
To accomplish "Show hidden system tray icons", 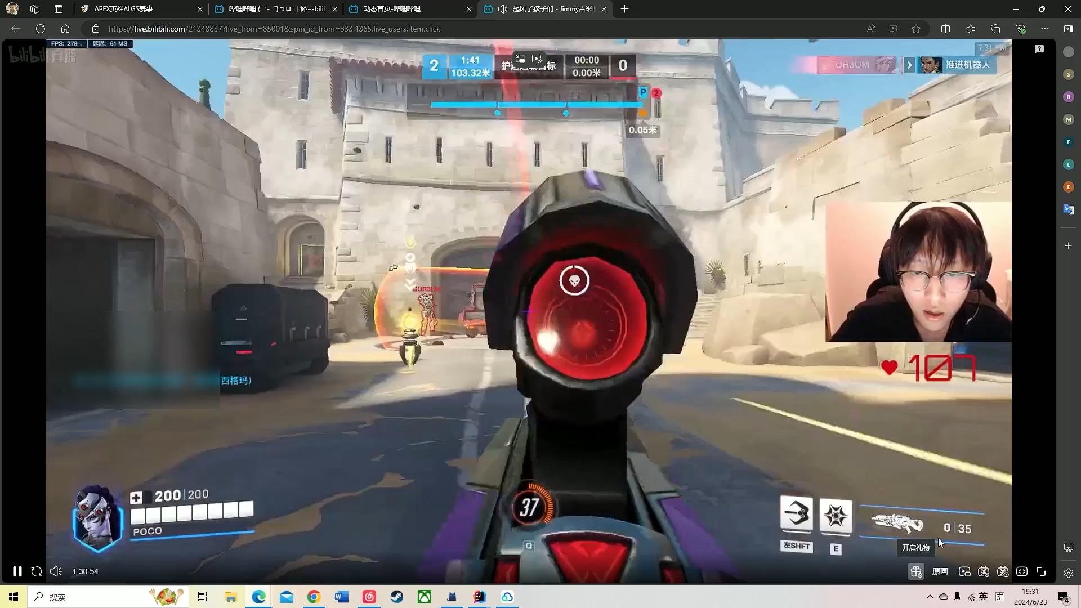I will coord(930,597).
